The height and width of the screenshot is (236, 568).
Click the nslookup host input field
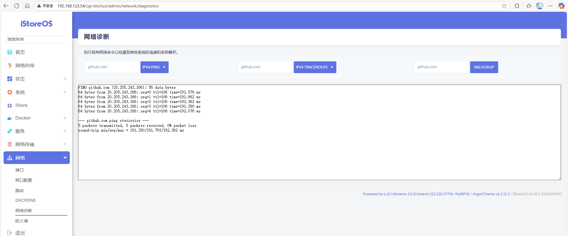441,67
